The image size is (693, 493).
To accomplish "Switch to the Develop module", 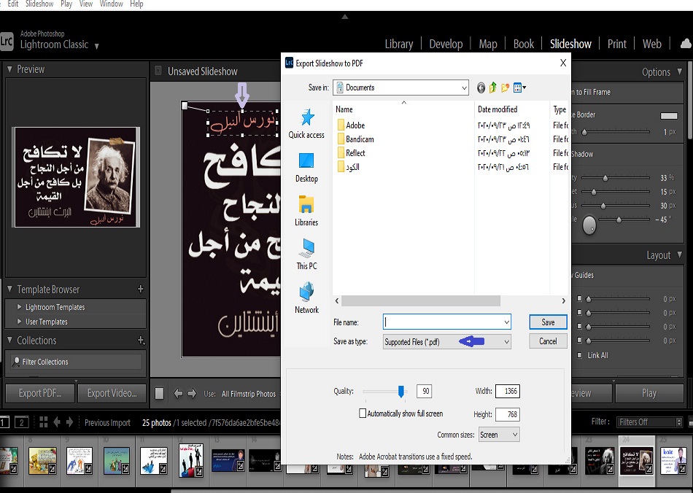I will coord(446,44).
